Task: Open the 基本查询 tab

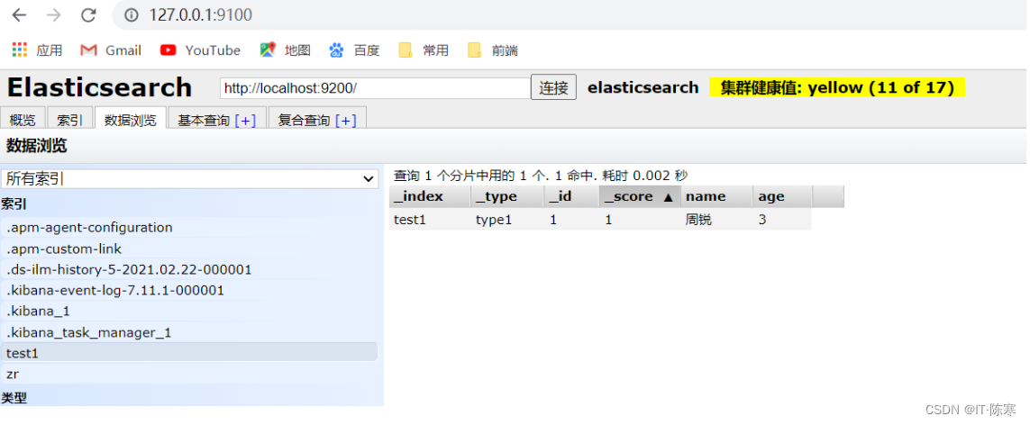Action: pyautogui.click(x=204, y=121)
